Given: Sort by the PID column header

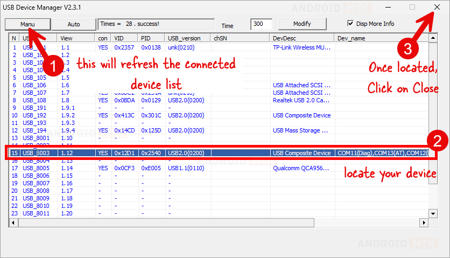Looking at the screenshot, I should (152, 38).
